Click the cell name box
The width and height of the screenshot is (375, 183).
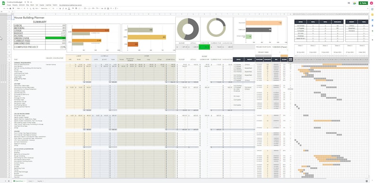pos(5,11)
